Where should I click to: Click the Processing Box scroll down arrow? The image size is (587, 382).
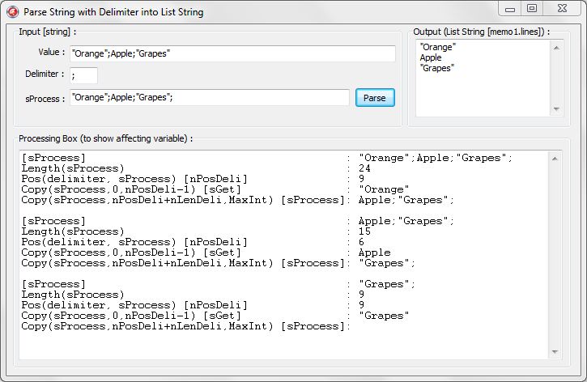pos(555,352)
